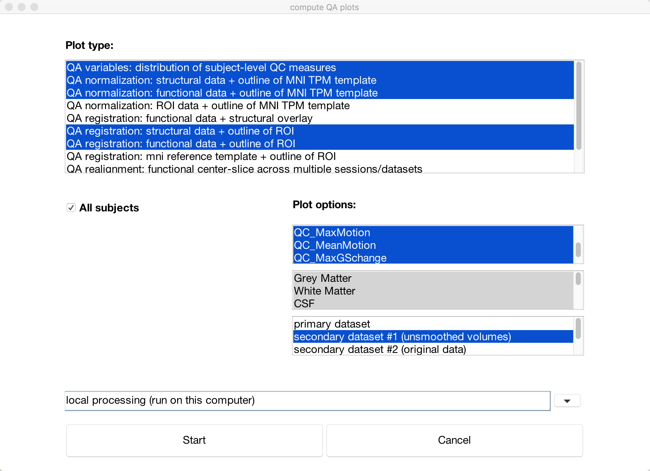Select QA registration structural data + outline of ROI
This screenshot has width=650, height=471.
pos(320,131)
